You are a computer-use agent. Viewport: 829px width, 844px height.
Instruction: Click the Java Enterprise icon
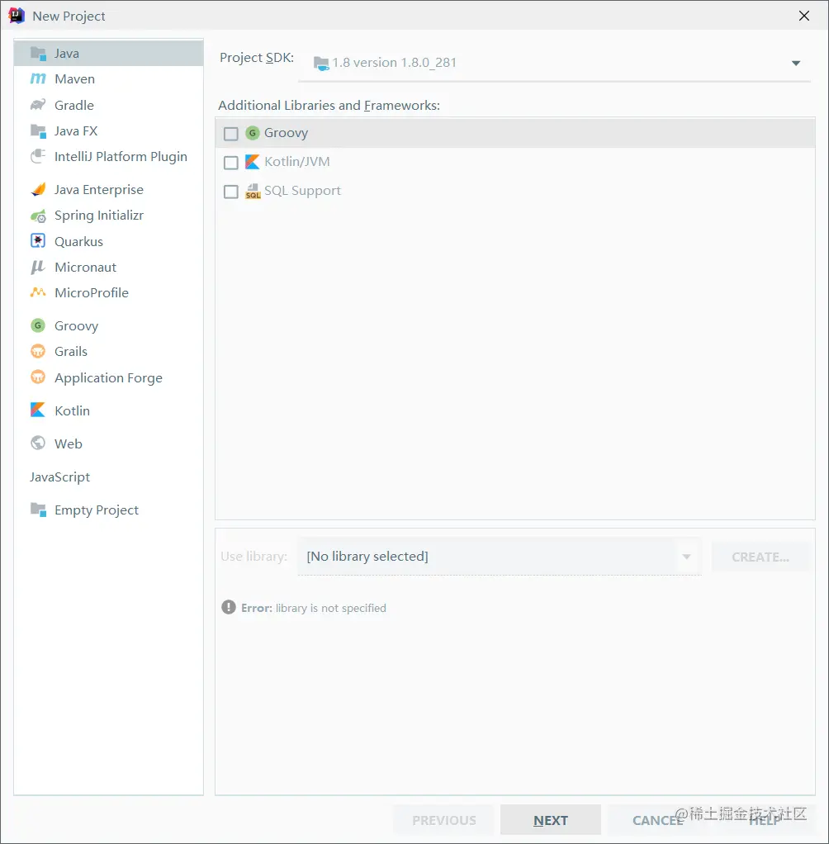pos(38,189)
